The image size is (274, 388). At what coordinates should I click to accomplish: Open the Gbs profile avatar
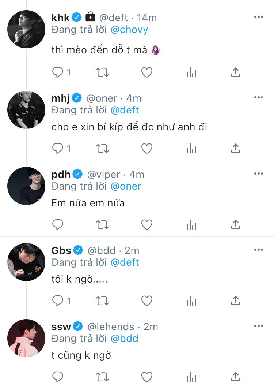click(x=26, y=262)
